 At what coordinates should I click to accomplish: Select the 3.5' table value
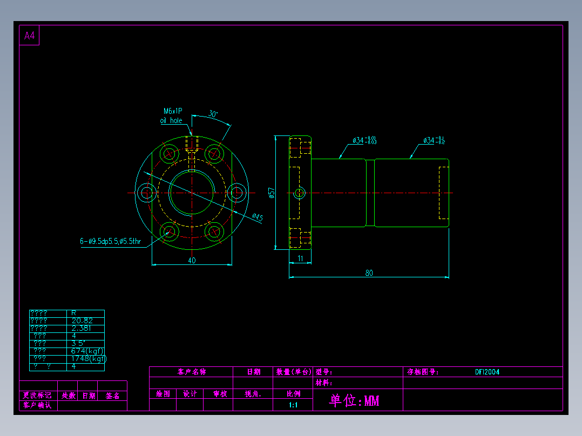(78, 343)
